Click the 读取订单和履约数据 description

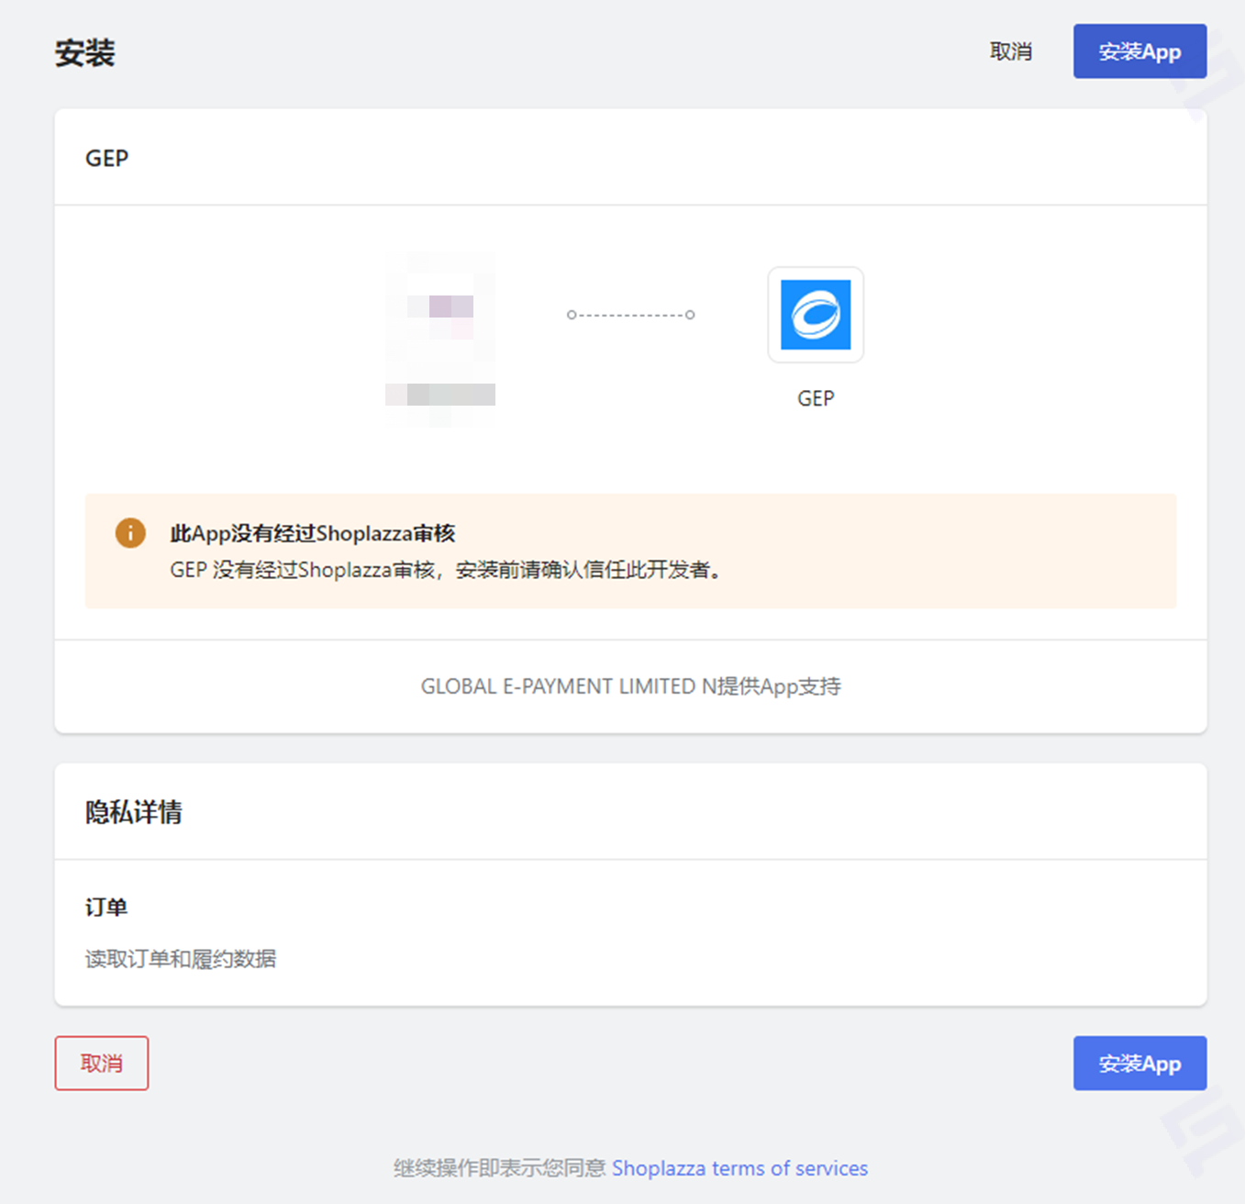(x=181, y=959)
